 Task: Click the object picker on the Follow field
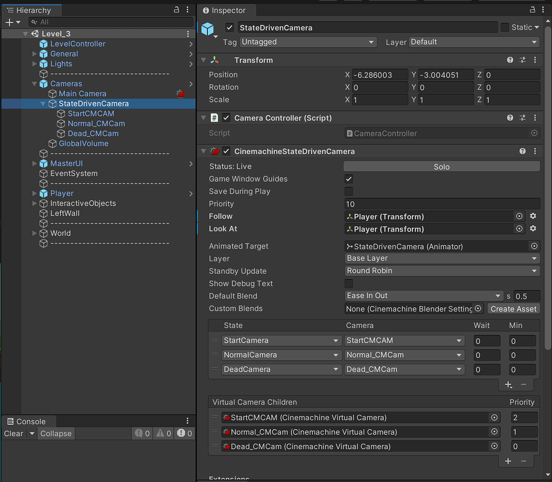tap(519, 216)
